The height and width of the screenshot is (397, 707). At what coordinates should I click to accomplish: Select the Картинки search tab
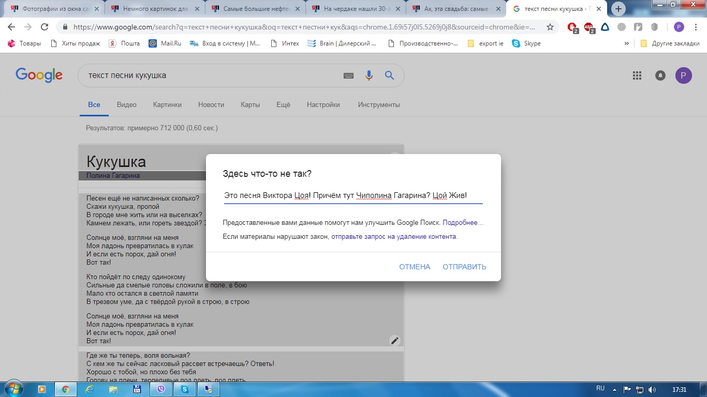tap(167, 104)
